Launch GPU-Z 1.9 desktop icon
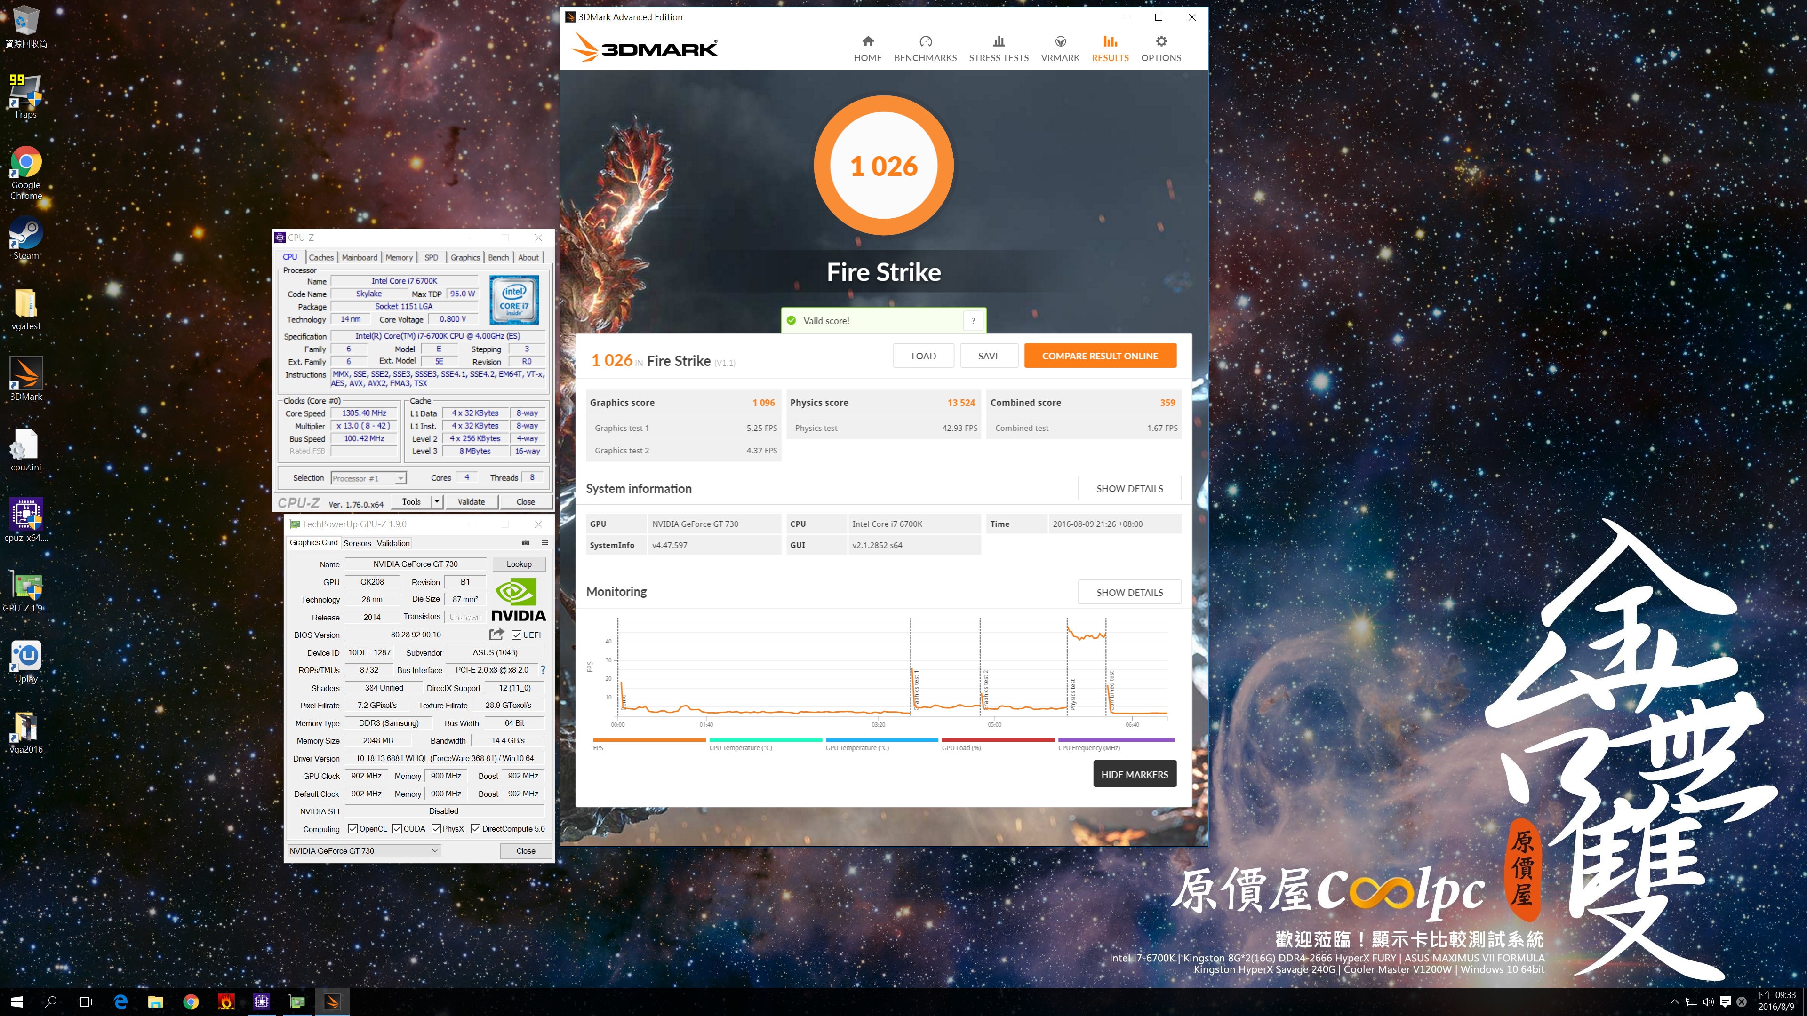Image resolution: width=1807 pixels, height=1016 pixels. [x=26, y=591]
